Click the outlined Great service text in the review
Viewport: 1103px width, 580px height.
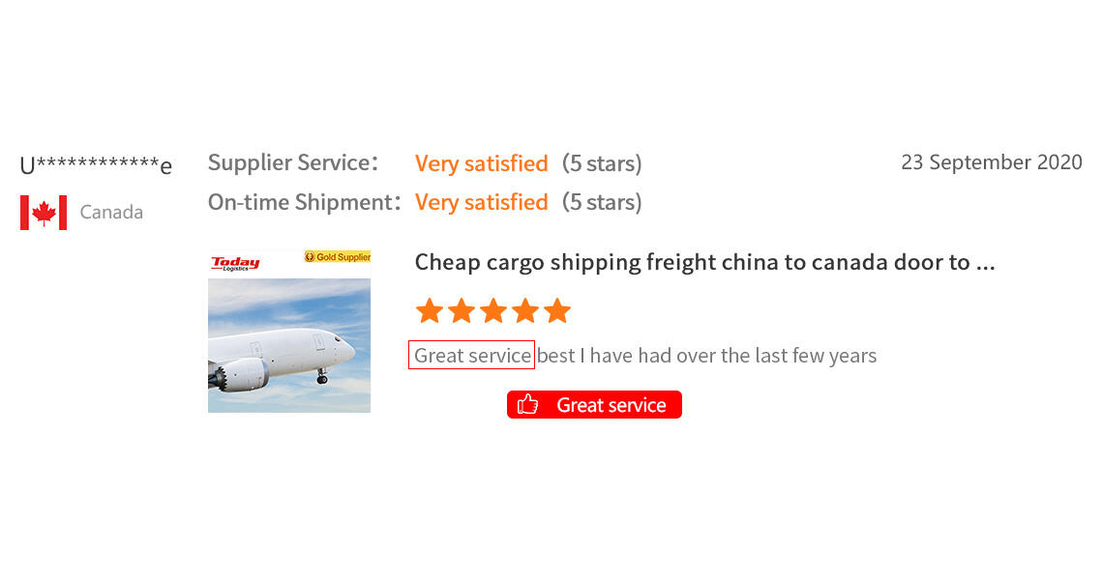pyautogui.click(x=471, y=356)
